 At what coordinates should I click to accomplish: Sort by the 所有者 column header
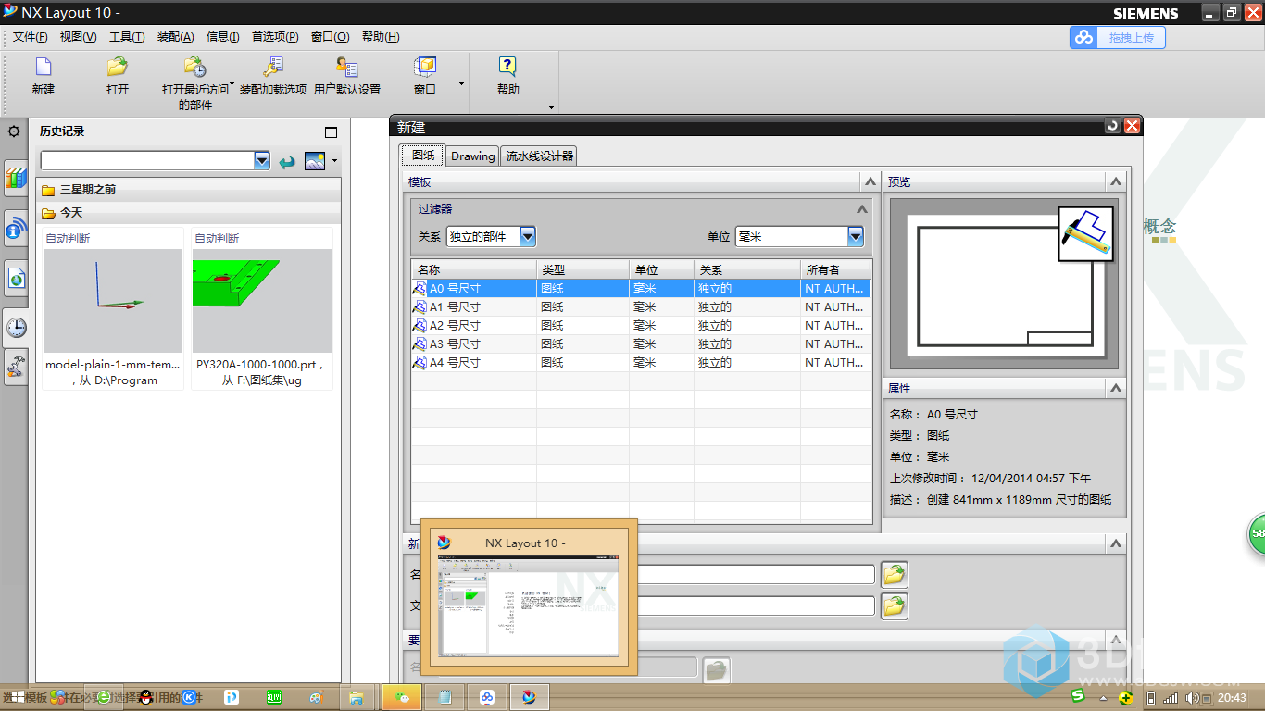(x=835, y=269)
